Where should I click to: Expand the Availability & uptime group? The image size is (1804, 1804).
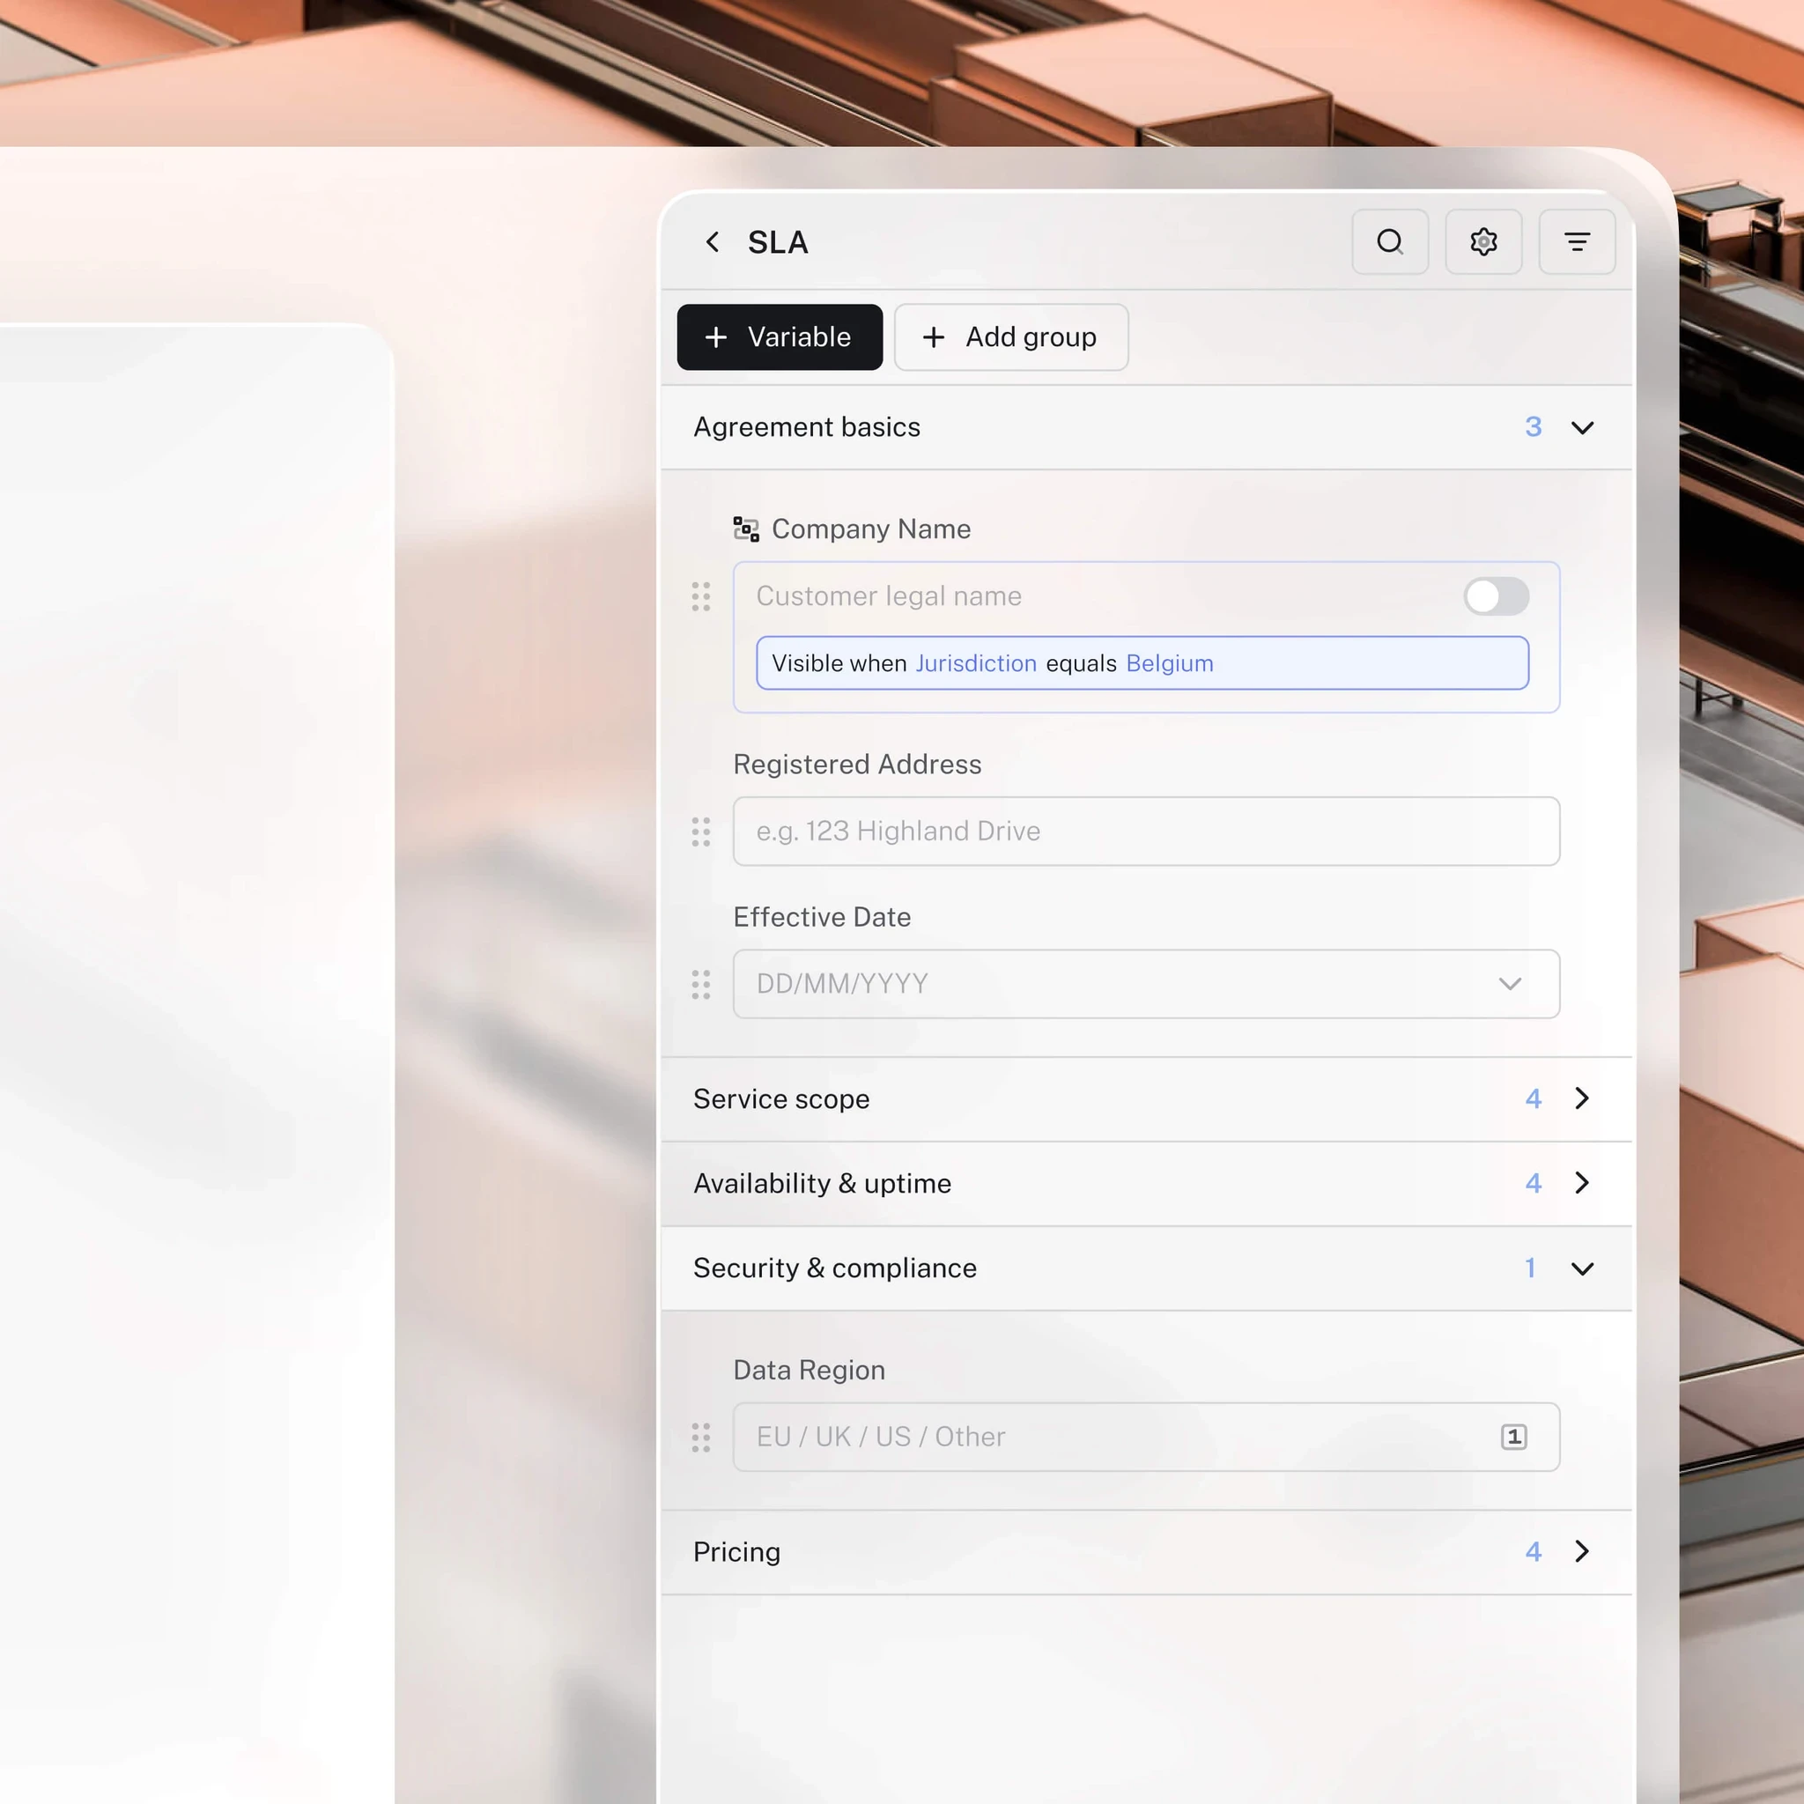pyautogui.click(x=1582, y=1183)
